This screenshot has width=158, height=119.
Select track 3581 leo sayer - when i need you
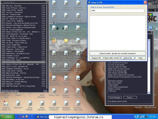tap(23, 43)
